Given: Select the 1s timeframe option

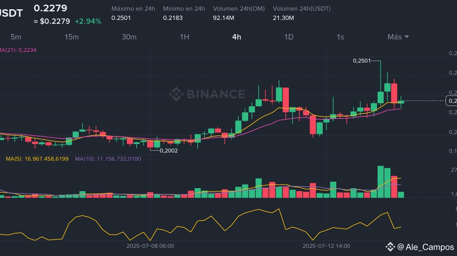Looking at the screenshot, I should click(x=340, y=37).
